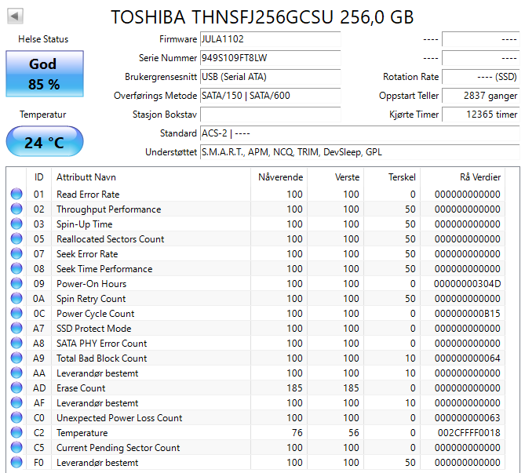Click status orb for Total Bad Block Count
The image size is (525, 473).
(16, 358)
